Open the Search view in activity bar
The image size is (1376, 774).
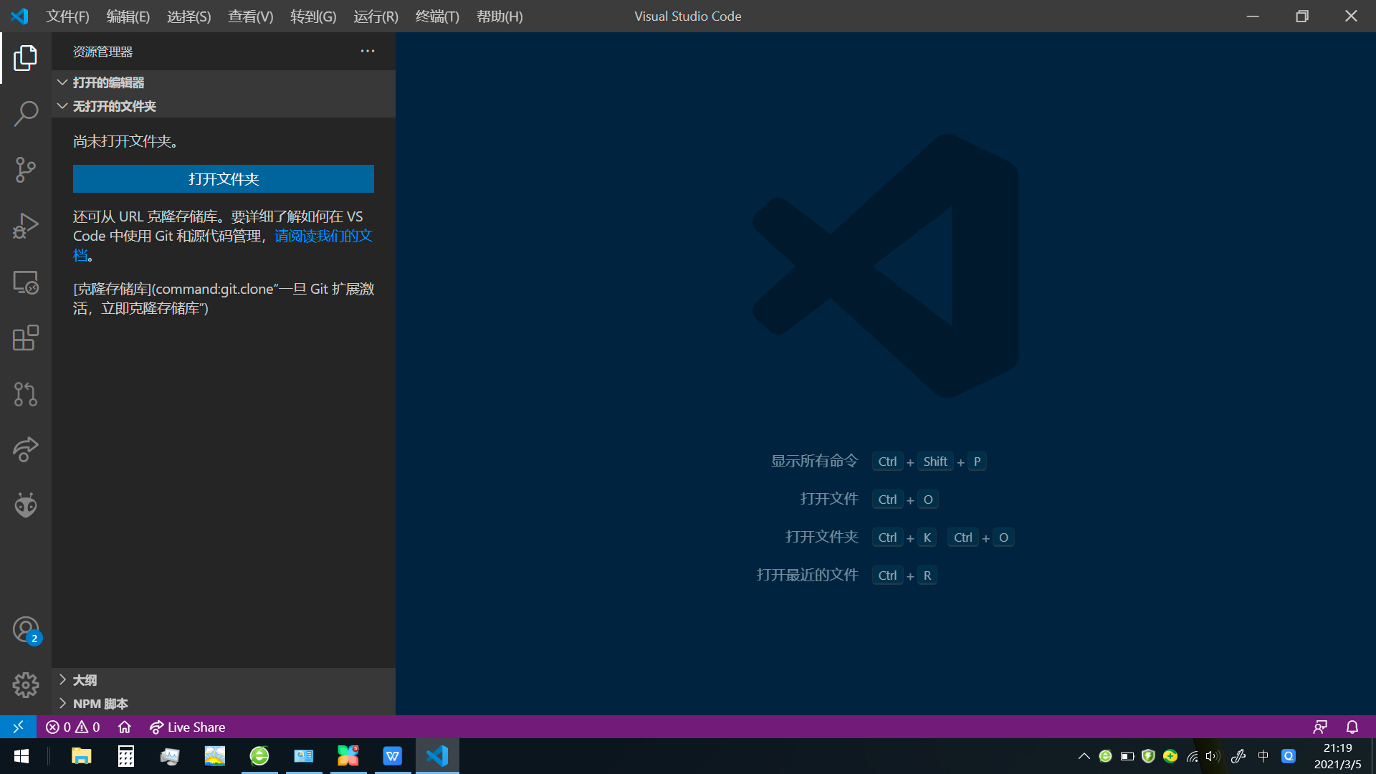coord(26,113)
